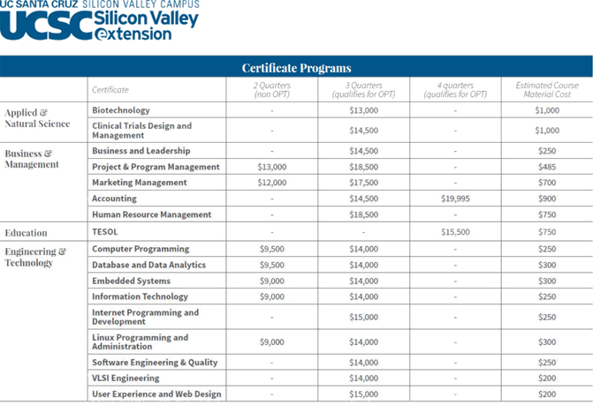The width and height of the screenshot is (593, 405).
Task: Click Marketing Management certificate name
Action: coord(140,183)
